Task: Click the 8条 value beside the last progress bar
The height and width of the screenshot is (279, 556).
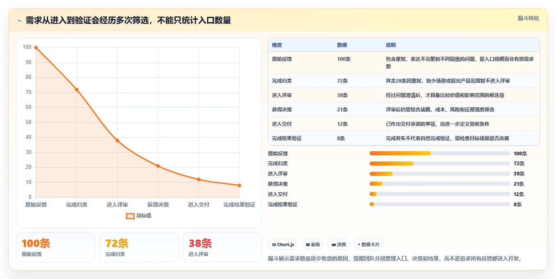Action: [517, 204]
